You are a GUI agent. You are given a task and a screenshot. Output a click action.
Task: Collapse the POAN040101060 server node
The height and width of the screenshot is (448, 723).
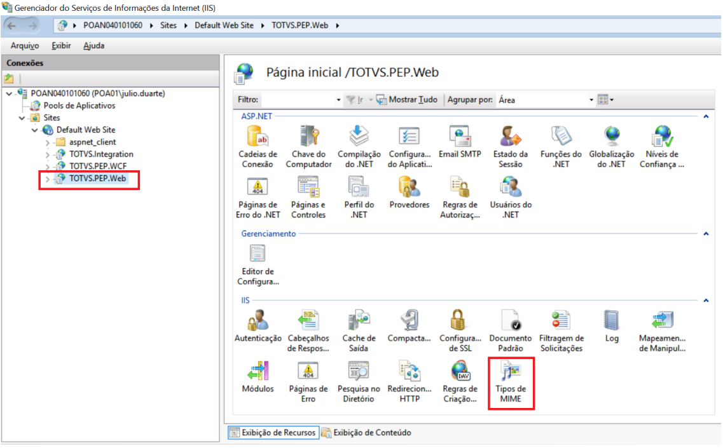(x=10, y=93)
